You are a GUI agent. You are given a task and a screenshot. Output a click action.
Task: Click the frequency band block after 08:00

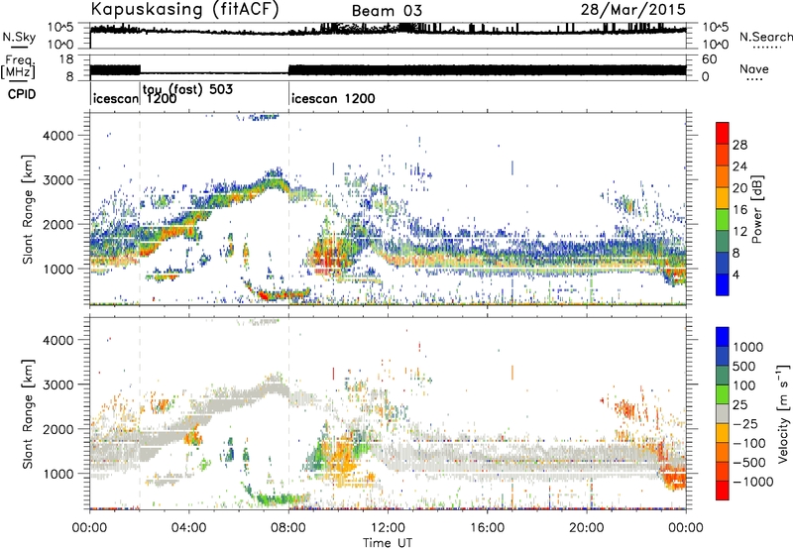[x=487, y=70]
